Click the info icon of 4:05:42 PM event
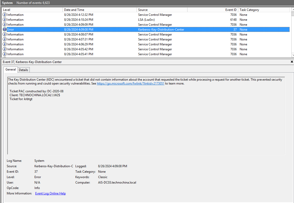294x203 pixels. tap(4, 49)
